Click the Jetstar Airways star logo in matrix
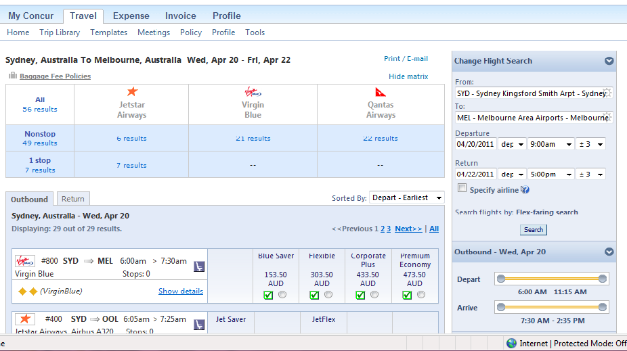627x351 pixels. coord(132,92)
